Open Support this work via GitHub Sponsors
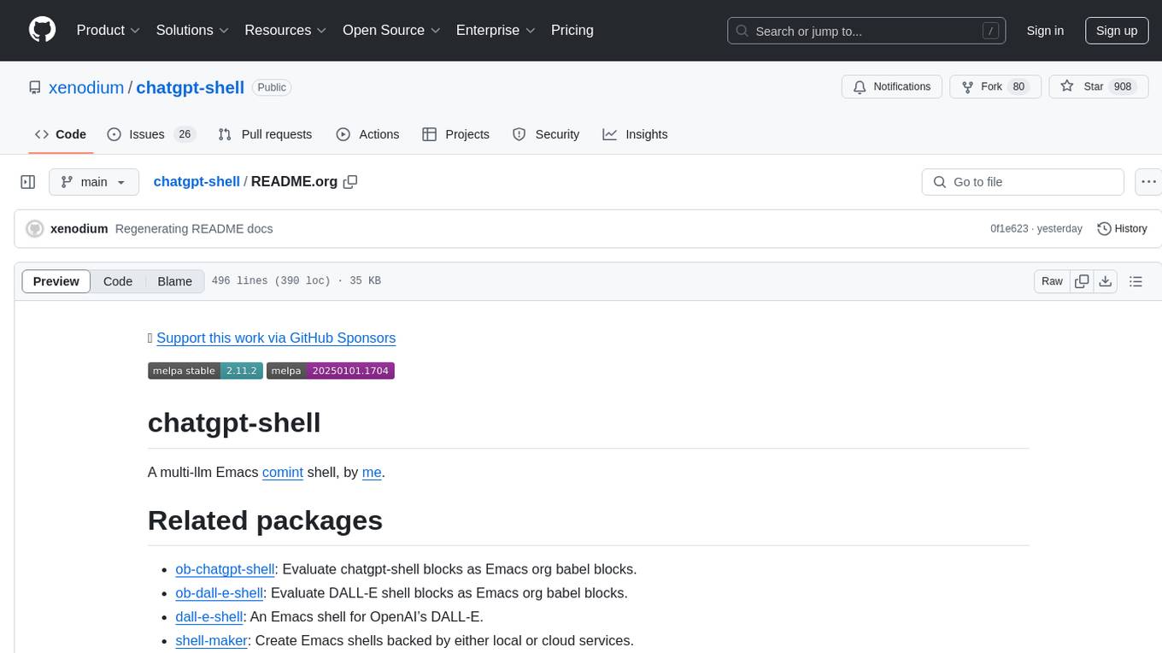 point(276,338)
